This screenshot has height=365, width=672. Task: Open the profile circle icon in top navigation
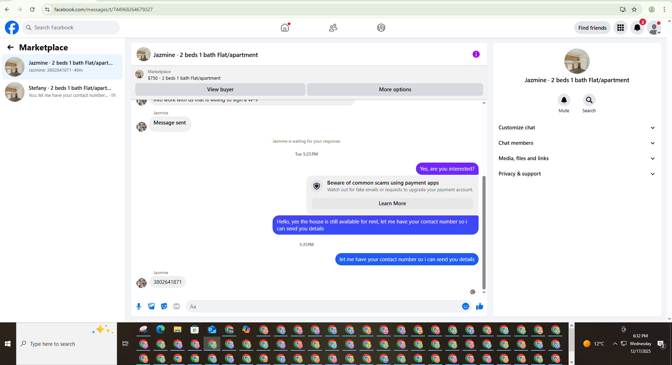pos(381,28)
